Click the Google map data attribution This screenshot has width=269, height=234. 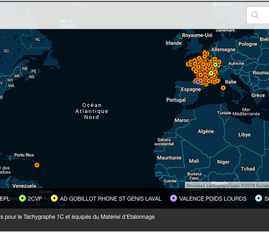pos(227,185)
